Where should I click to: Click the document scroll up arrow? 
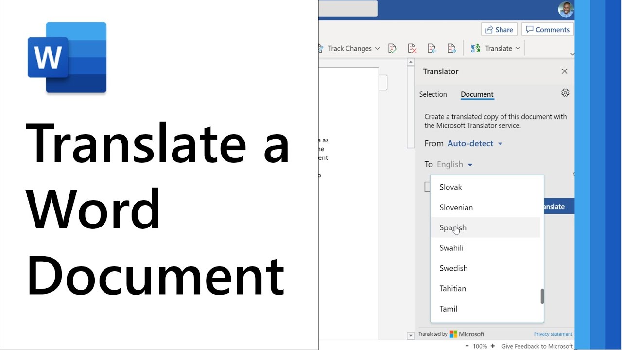pyautogui.click(x=411, y=62)
